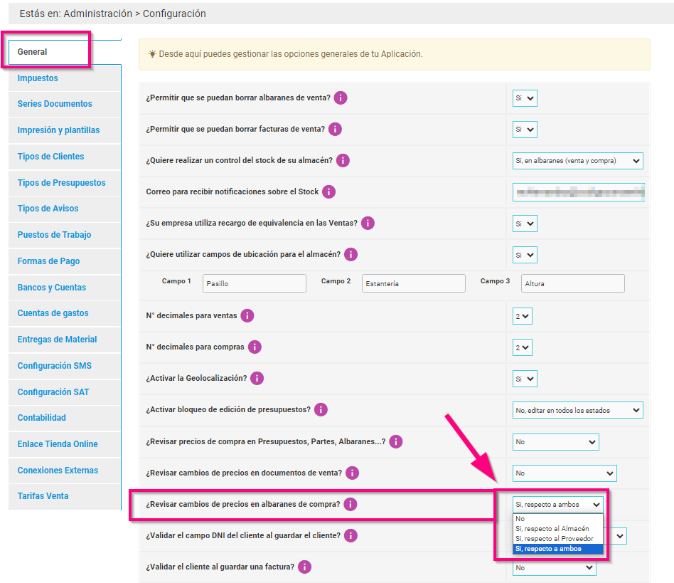Click info icon next to Correo notificaciones Stock
Image resolution: width=674 pixels, height=583 pixels.
(x=328, y=192)
